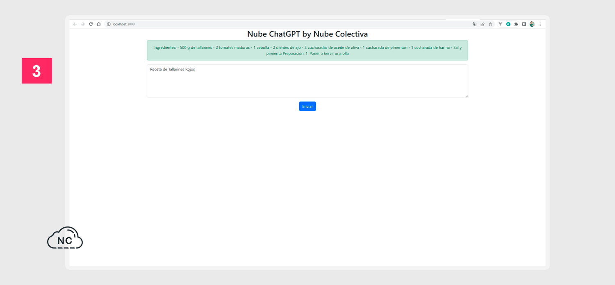Go back using the browser back arrow
615x285 pixels.
pos(75,24)
